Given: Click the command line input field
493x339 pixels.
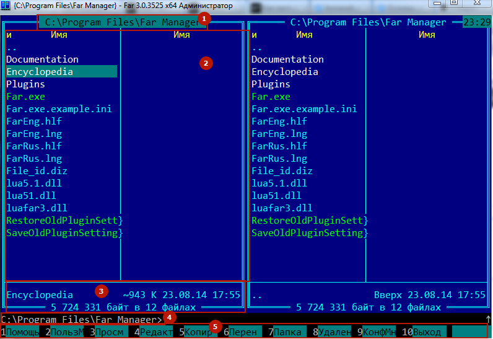Looking at the screenshot, I should pyautogui.click(x=243, y=319).
